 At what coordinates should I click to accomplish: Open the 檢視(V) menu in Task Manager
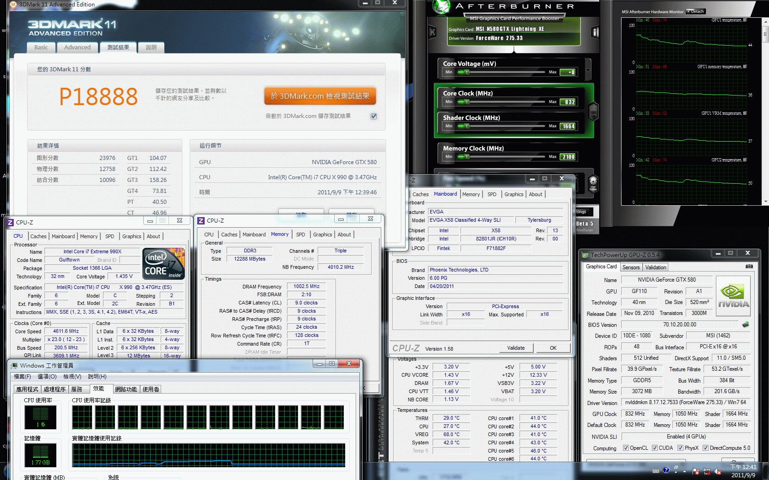(x=72, y=377)
